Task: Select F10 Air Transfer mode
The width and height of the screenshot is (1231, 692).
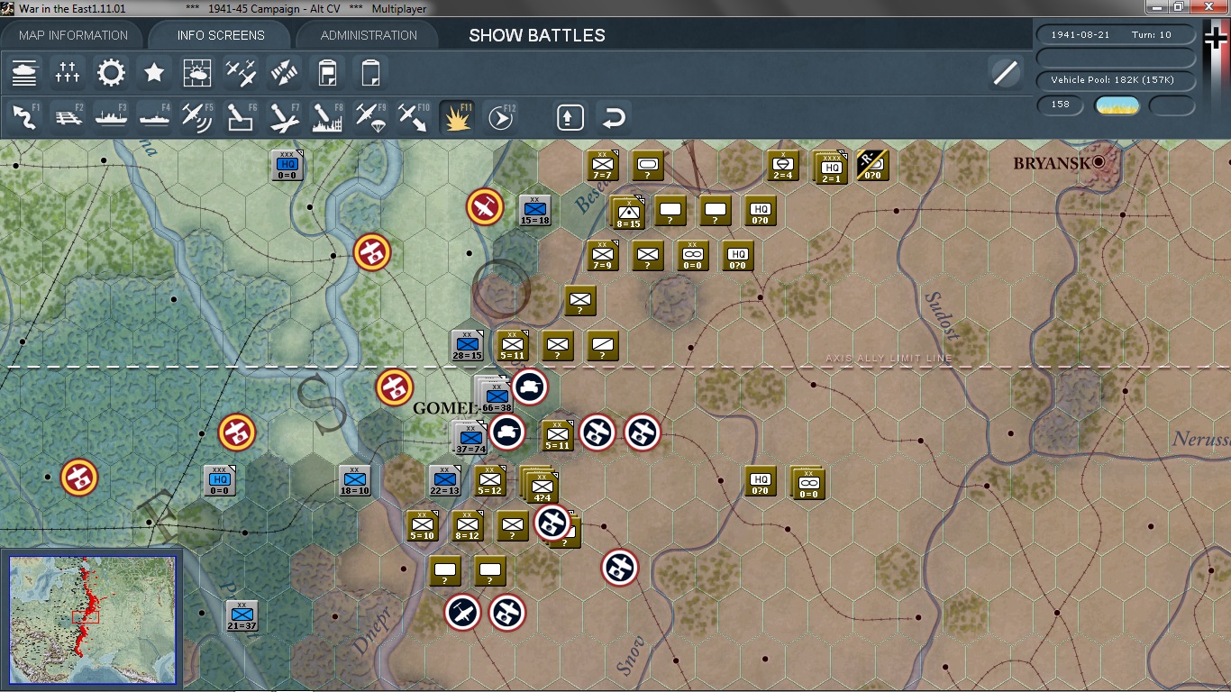Action: coord(414,117)
